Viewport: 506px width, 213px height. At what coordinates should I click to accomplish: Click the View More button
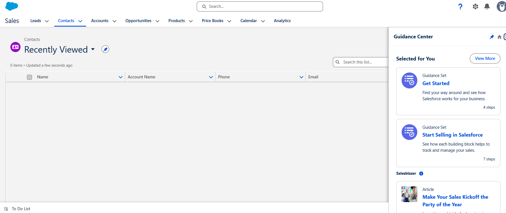pos(485,58)
